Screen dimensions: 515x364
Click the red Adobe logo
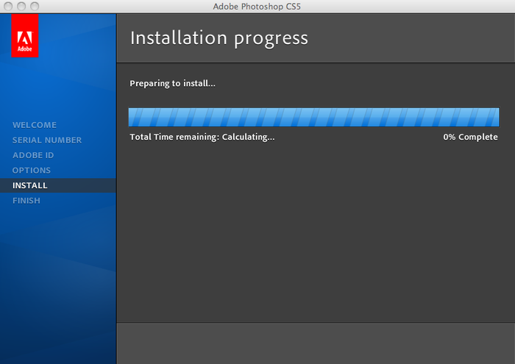point(24,35)
